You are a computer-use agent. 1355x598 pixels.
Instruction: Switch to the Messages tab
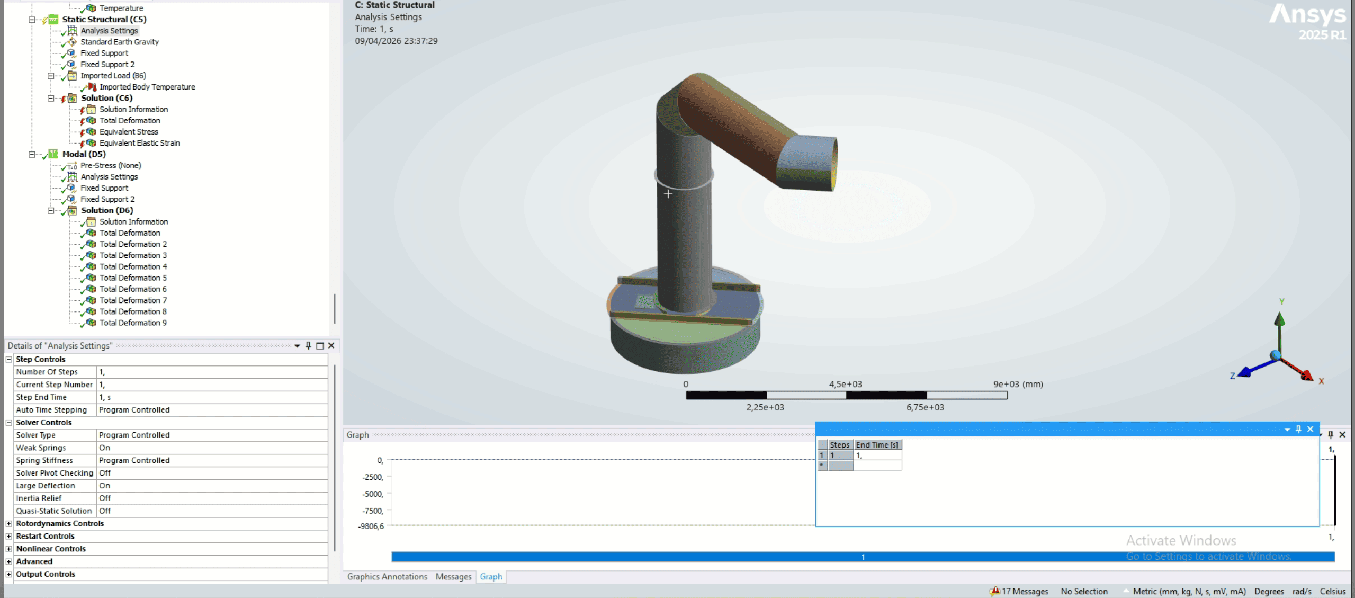453,577
